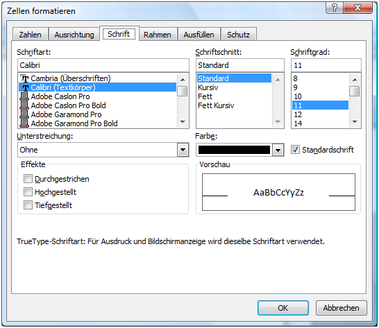
Task: Click the Schriftart input field
Action: pos(103,65)
